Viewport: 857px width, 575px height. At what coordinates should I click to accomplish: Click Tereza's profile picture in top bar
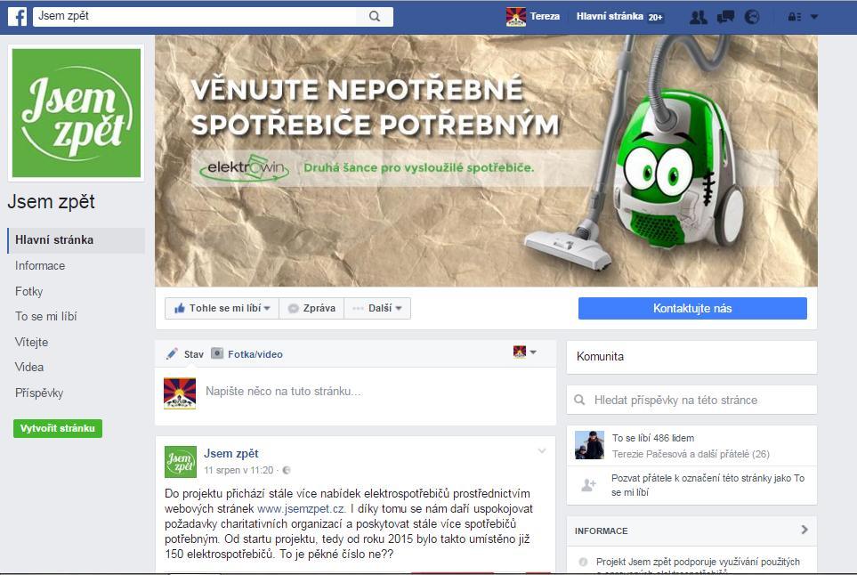point(516,16)
